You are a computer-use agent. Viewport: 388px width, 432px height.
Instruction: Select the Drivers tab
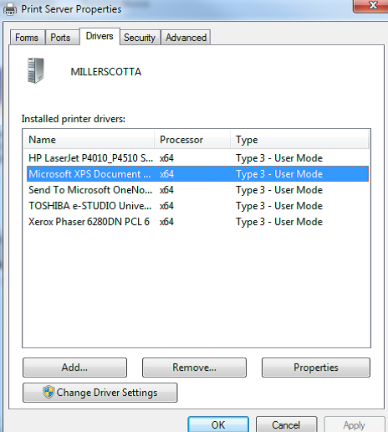[100, 36]
